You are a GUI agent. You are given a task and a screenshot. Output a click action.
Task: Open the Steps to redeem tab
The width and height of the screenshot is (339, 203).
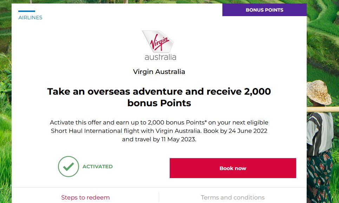tap(85, 197)
